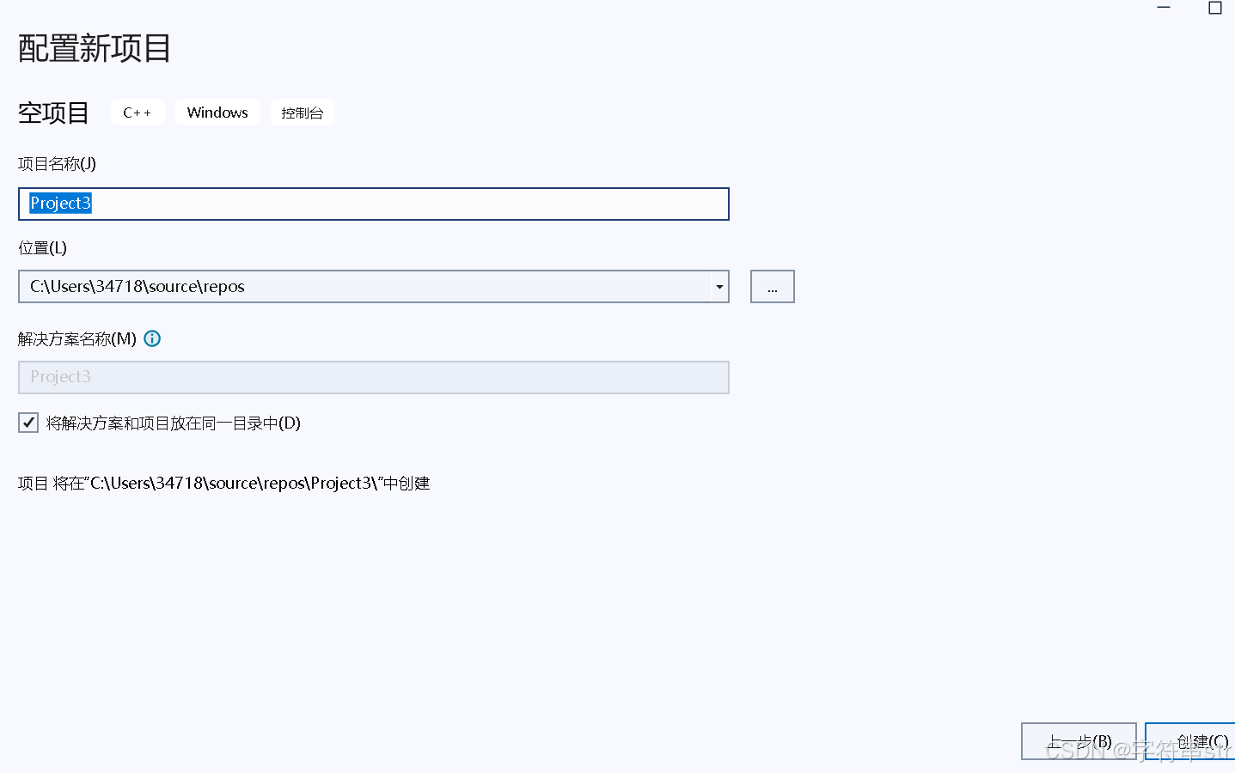
Task: Click the 空项目 template title
Action: 53,113
